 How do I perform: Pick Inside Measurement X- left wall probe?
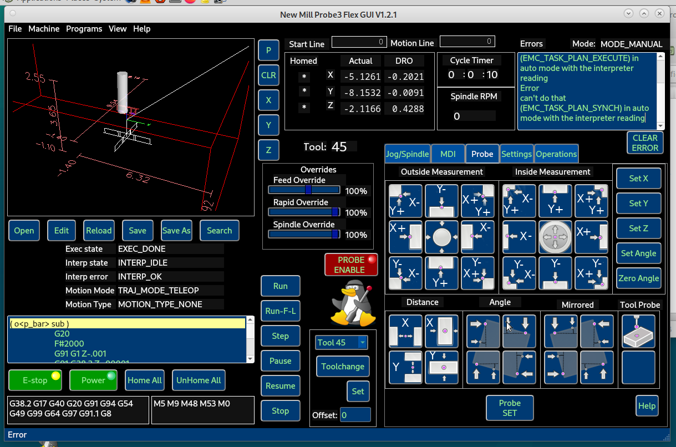[x=519, y=237]
